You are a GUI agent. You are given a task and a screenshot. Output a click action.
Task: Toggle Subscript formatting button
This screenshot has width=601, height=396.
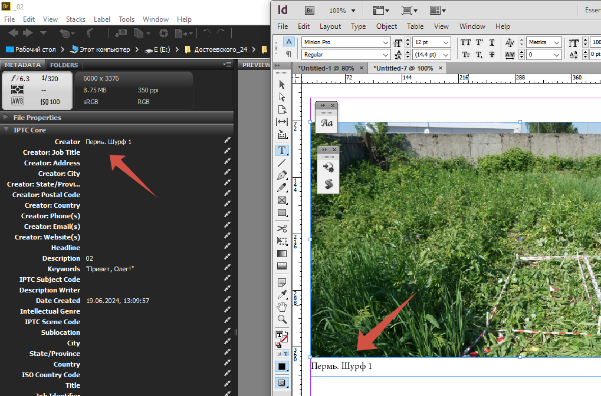point(480,55)
